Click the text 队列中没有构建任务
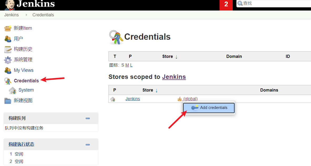This screenshot has height=166, width=311. click(24, 128)
